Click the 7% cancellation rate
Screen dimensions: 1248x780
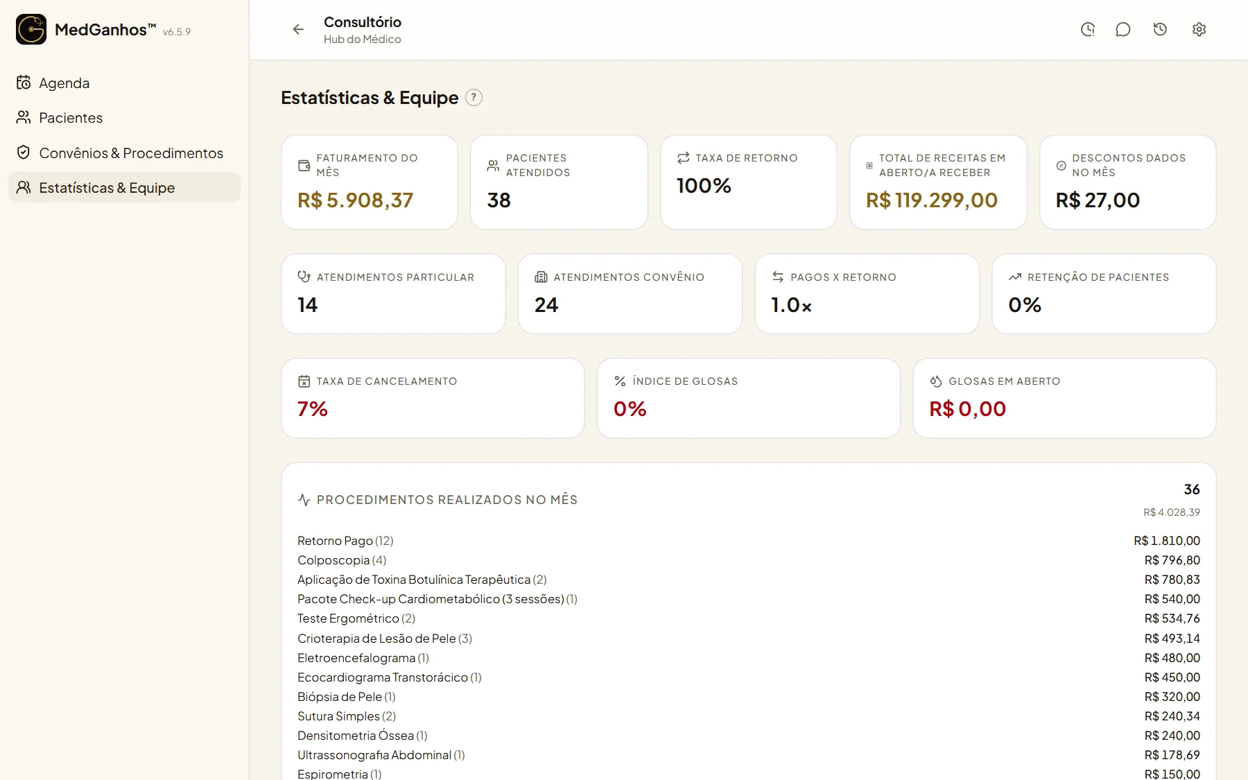tap(313, 409)
